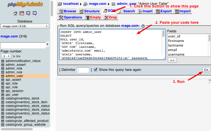The width and height of the screenshot is (211, 131).
Task: Open SQL documentation icon in sidebar
Action: coord(35,13)
